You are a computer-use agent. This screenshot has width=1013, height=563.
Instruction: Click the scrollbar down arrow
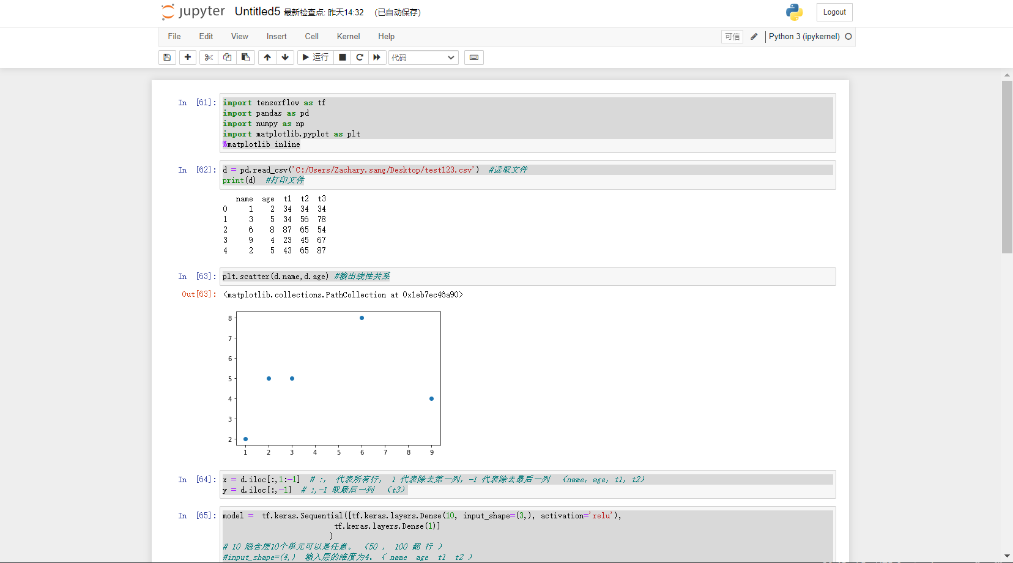[1007, 556]
